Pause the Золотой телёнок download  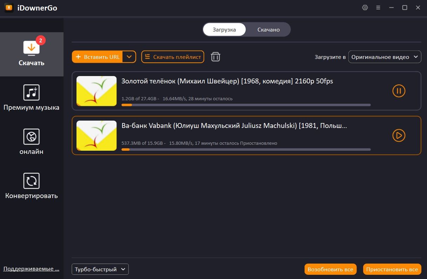pyautogui.click(x=399, y=91)
